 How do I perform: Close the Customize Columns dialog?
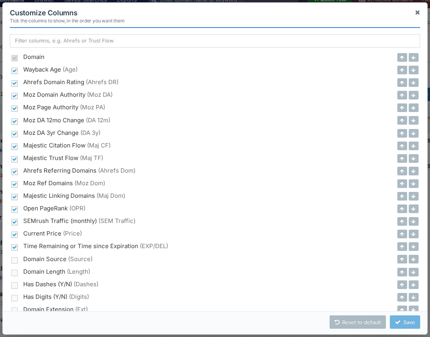(x=417, y=13)
